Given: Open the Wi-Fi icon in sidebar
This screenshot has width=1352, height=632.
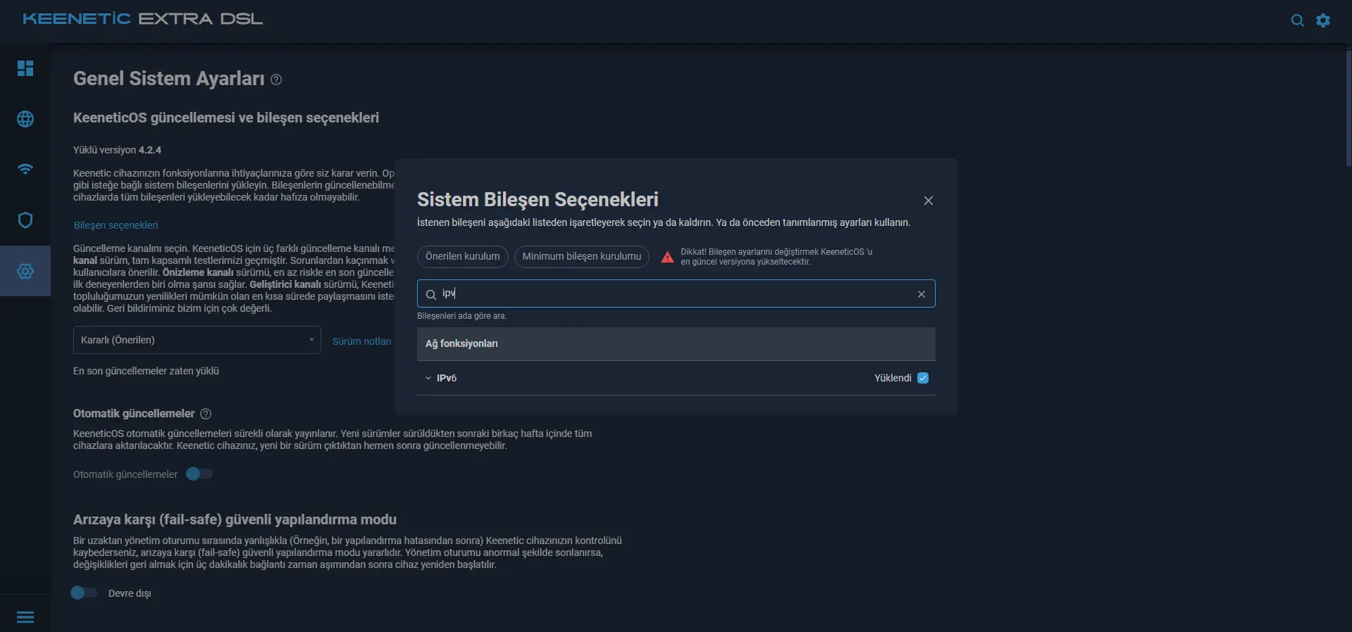Looking at the screenshot, I should pos(25,170).
